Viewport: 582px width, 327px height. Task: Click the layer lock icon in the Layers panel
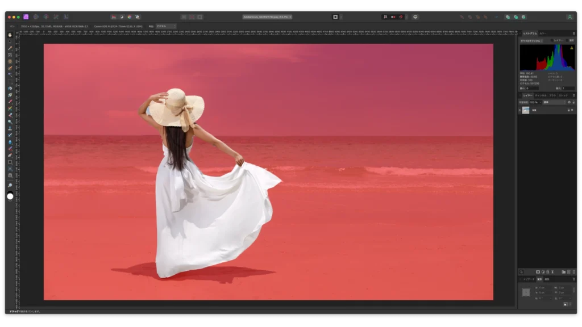pos(567,110)
